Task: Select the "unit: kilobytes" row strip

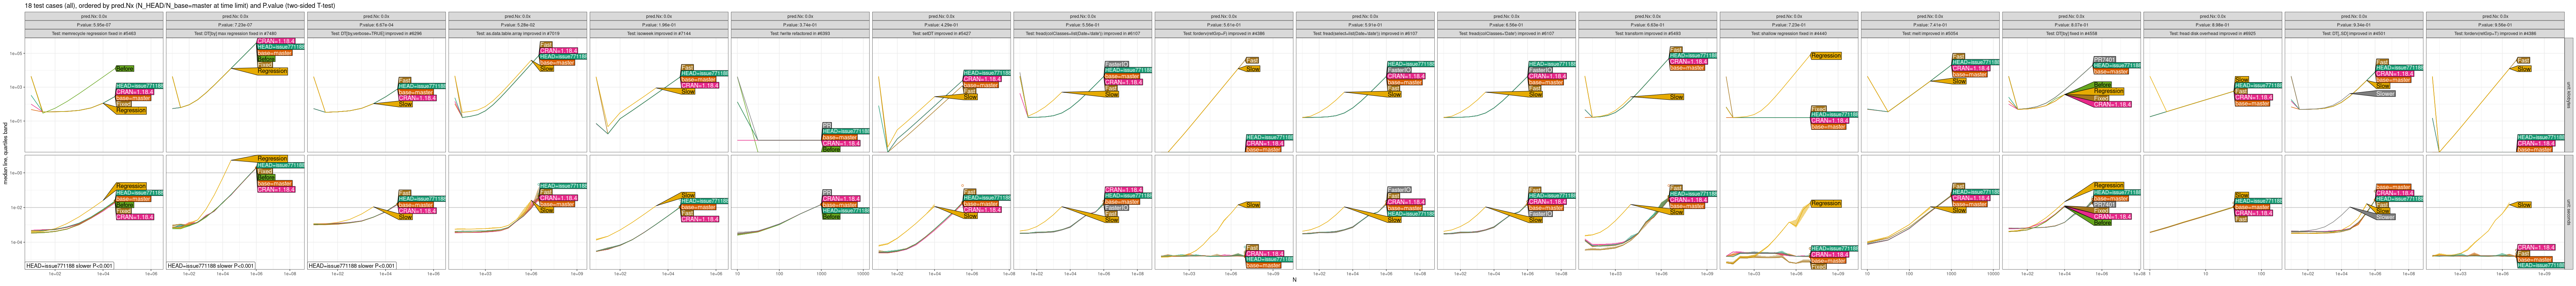Action: [2569, 95]
